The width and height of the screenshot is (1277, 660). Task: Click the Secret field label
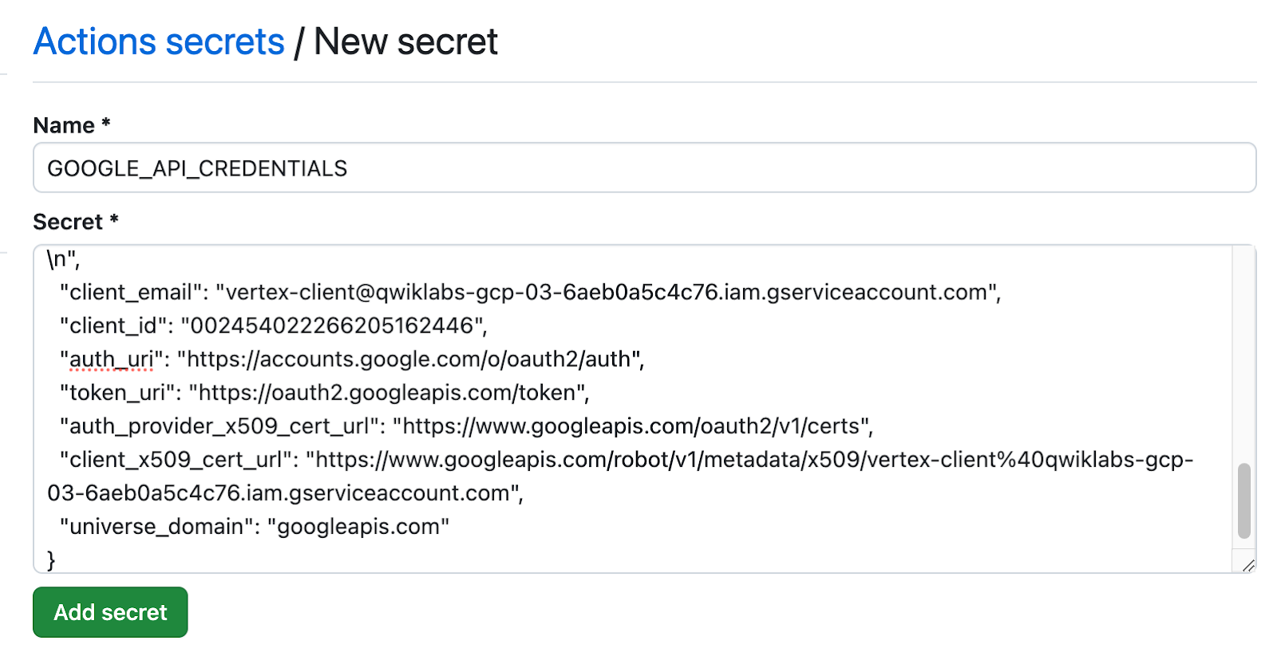pyautogui.click(x=68, y=222)
